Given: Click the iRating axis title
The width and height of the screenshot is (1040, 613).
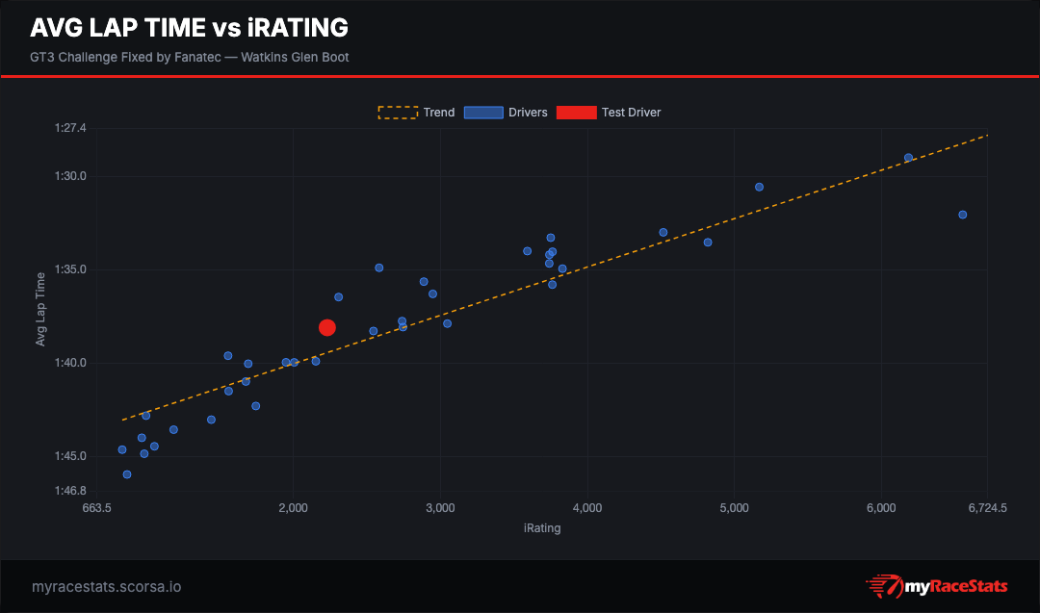Looking at the screenshot, I should coord(542,528).
